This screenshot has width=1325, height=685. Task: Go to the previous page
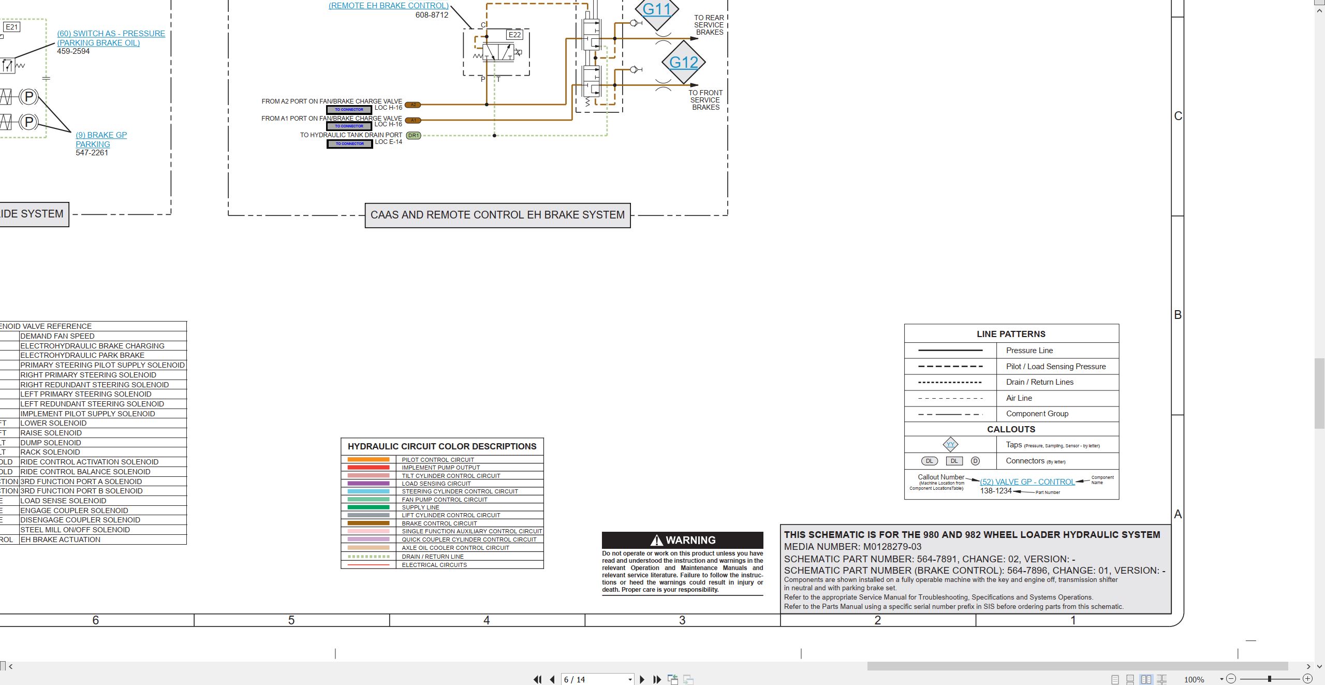(x=552, y=679)
